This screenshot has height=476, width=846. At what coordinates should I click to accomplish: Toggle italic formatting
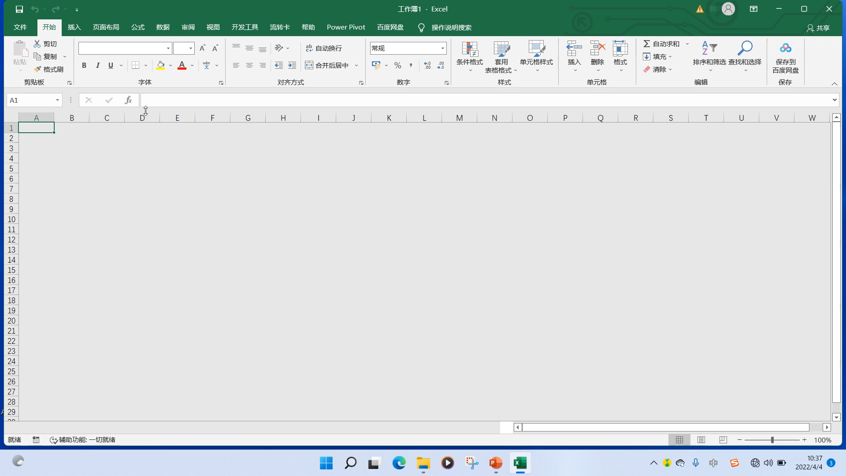pos(97,65)
